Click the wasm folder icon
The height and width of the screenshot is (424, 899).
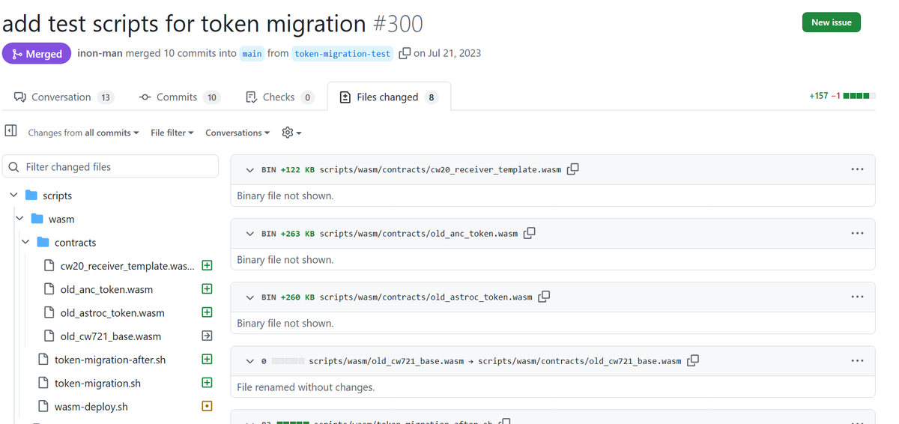point(37,219)
